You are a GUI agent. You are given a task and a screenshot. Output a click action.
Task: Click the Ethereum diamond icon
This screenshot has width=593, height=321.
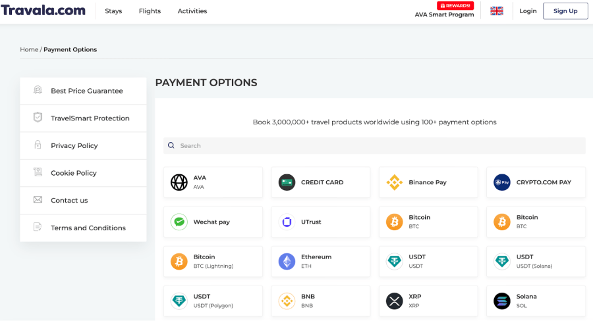tap(287, 262)
